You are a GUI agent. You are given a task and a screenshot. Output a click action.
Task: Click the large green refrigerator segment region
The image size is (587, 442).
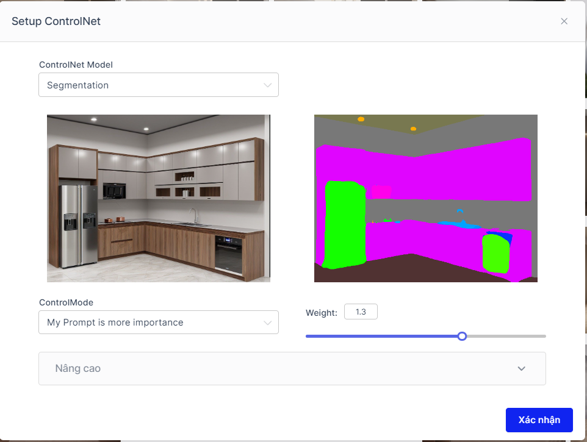345,224
